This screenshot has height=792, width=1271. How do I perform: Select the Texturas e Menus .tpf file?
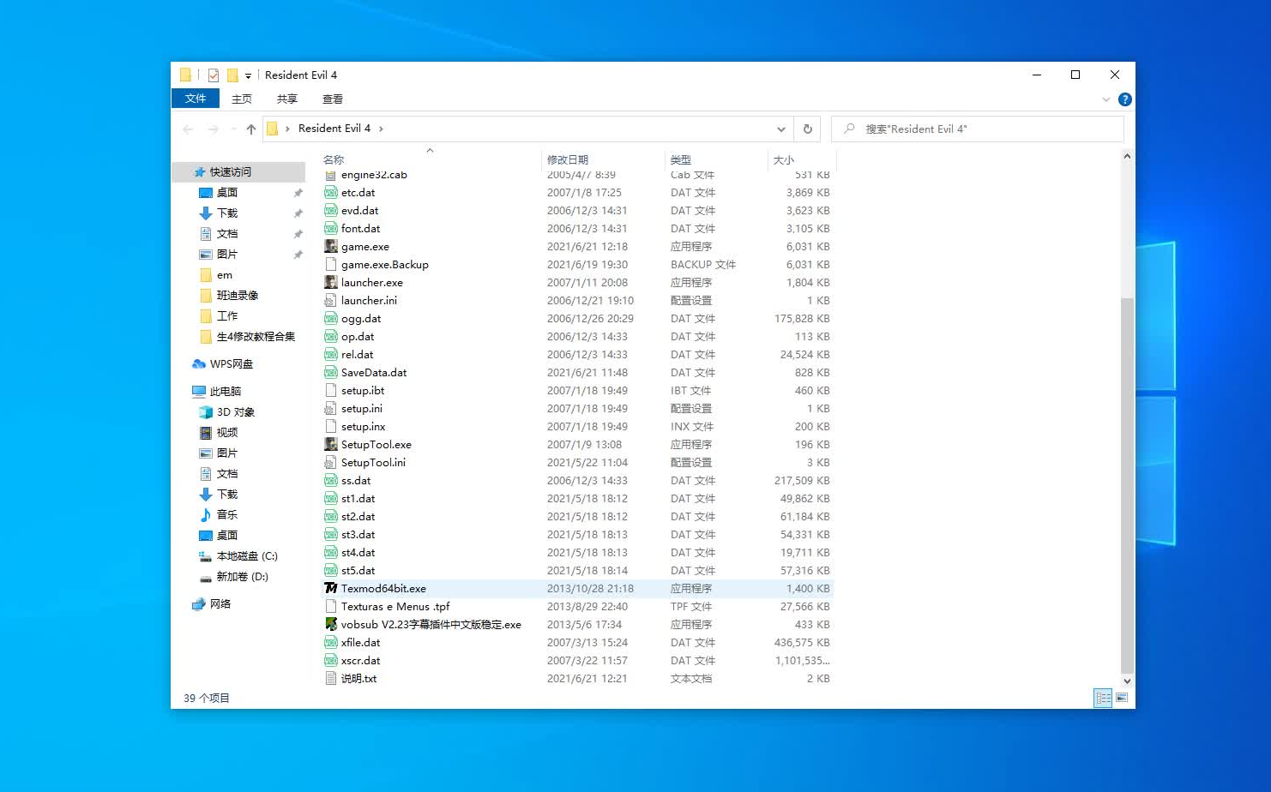395,606
